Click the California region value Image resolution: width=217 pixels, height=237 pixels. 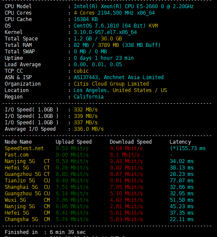coord(89,97)
